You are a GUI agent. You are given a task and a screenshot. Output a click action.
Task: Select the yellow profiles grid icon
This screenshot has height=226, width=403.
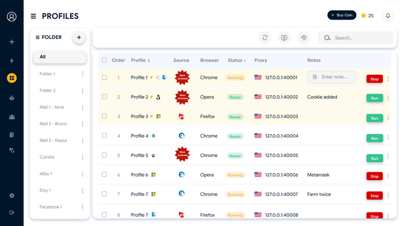coord(12,78)
